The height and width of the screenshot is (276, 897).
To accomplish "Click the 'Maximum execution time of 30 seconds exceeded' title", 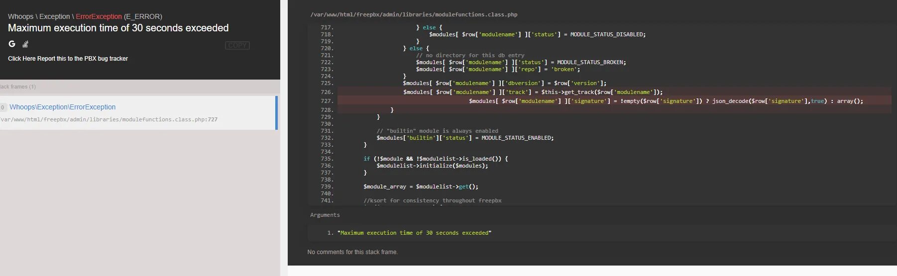I will [x=118, y=28].
